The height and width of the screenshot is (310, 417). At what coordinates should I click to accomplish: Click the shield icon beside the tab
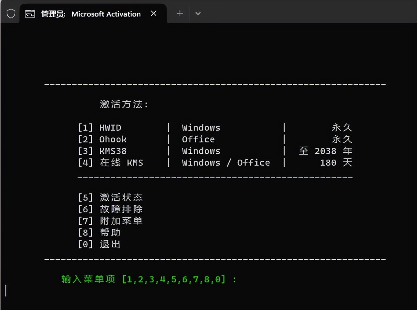[x=11, y=14]
